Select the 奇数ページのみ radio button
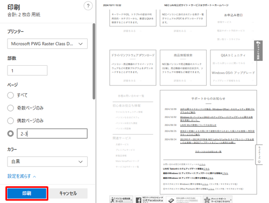This screenshot has width=269, height=203. [x=10, y=108]
